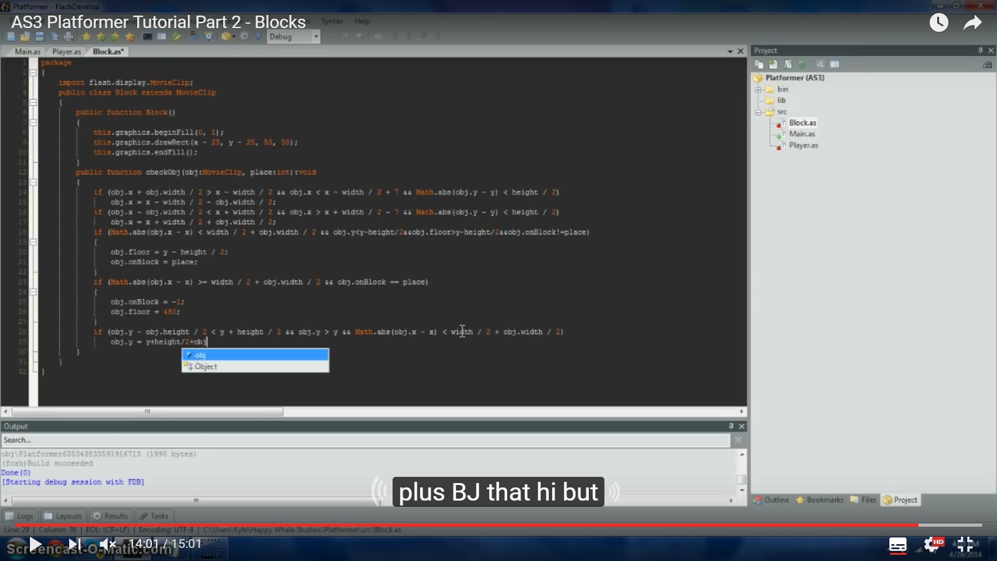Switch to the Main.as editor tab

(27, 52)
